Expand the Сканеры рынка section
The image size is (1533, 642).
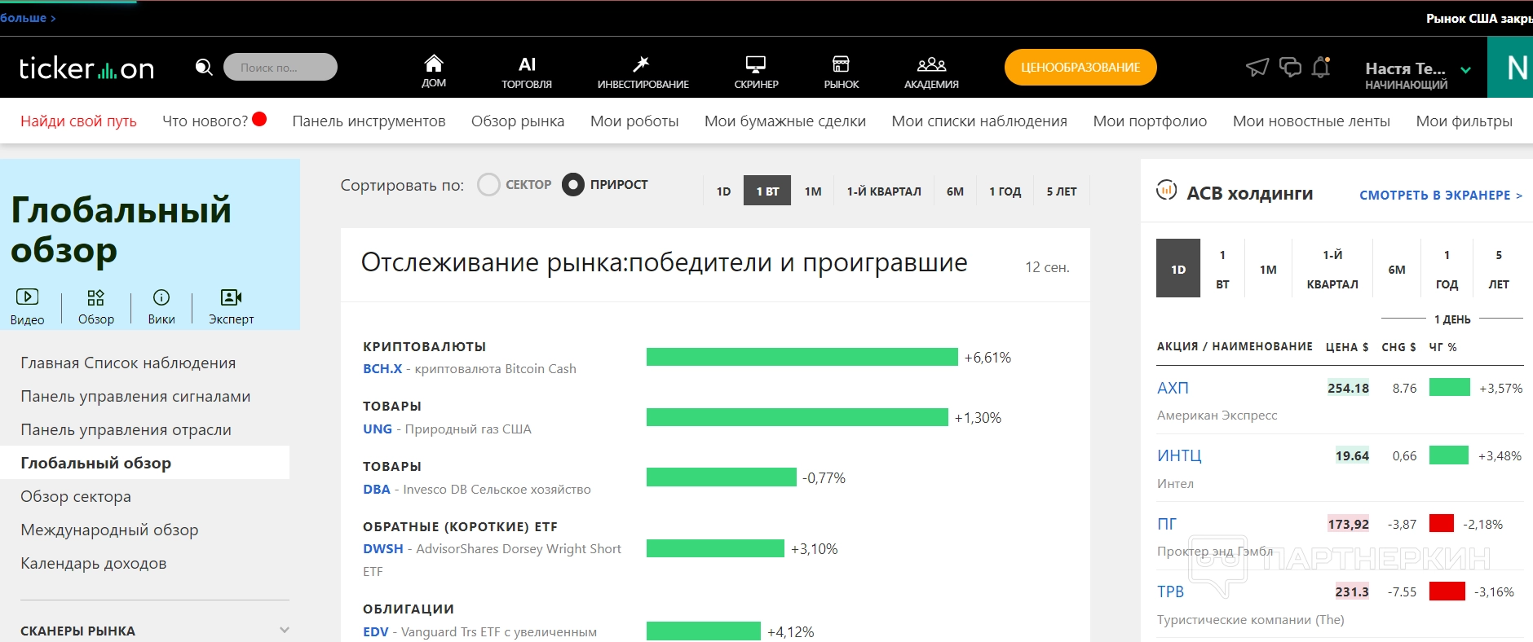[x=285, y=630]
